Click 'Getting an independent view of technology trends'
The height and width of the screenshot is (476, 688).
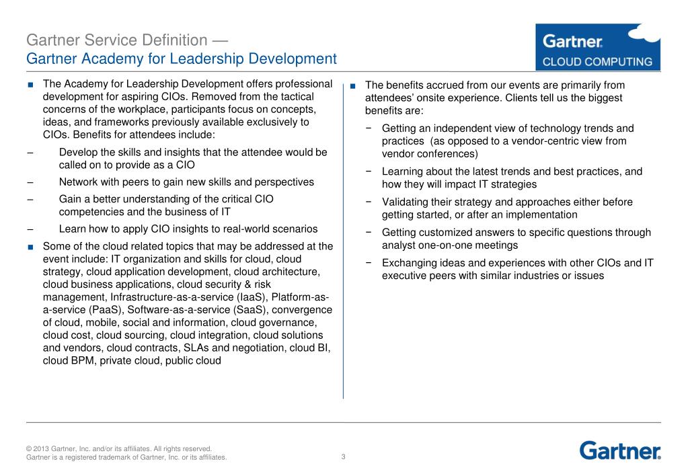[x=508, y=141]
